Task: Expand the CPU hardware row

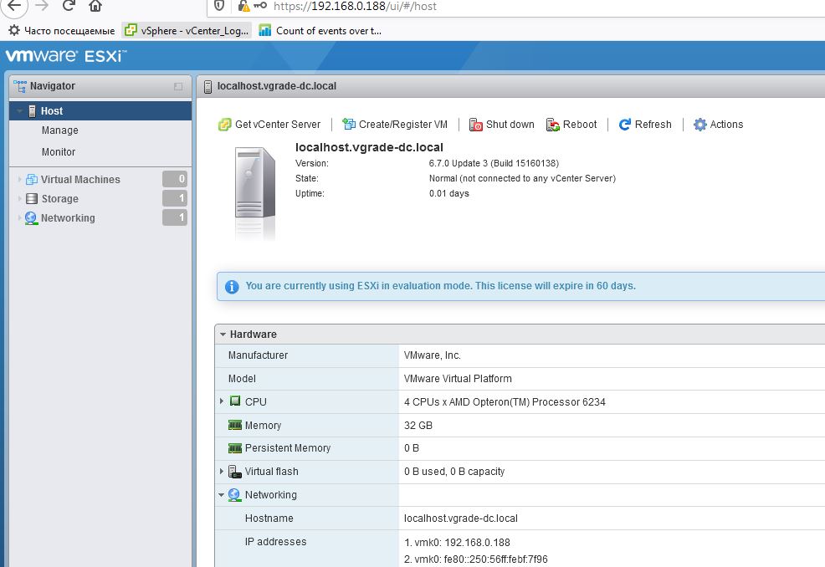Action: (222, 401)
